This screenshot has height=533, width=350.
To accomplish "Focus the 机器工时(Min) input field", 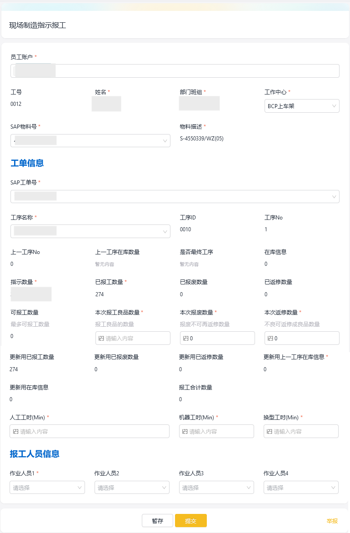I will [x=216, y=431].
